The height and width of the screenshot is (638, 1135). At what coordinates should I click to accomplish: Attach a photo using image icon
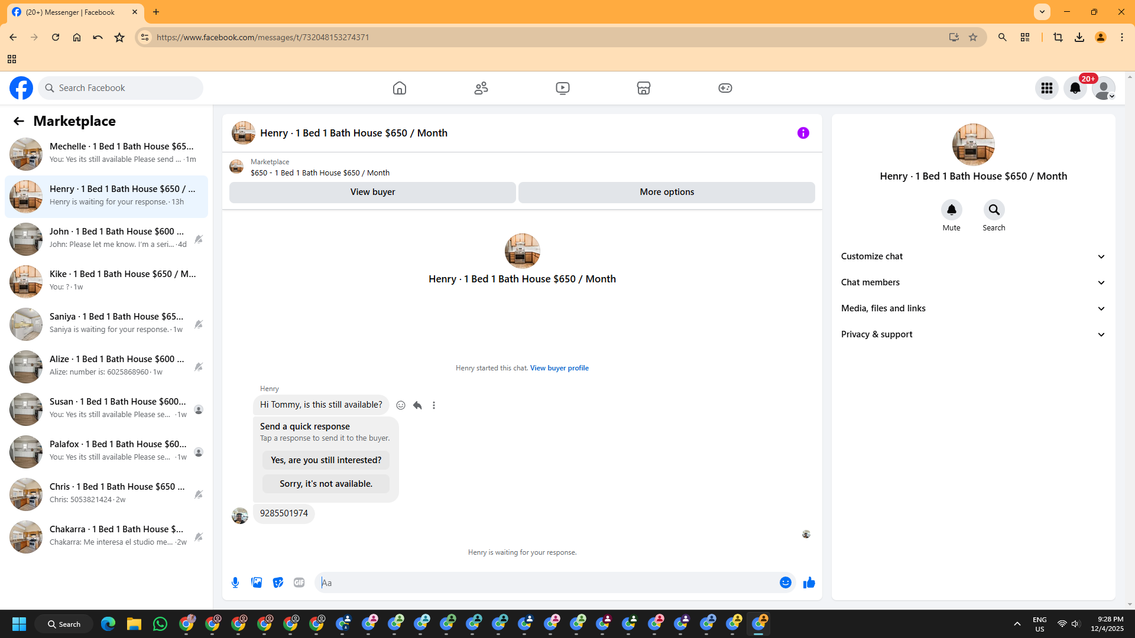tap(257, 582)
